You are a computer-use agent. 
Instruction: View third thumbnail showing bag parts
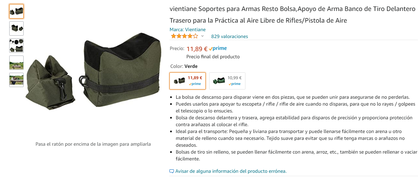coord(16,46)
